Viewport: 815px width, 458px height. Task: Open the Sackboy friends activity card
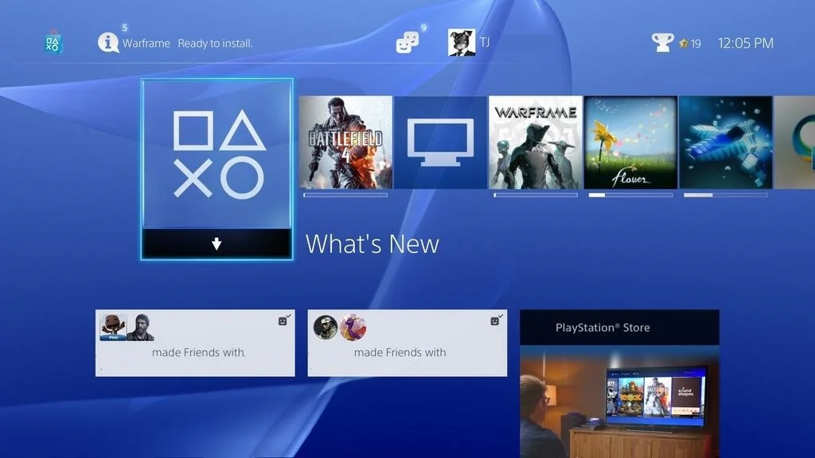tap(195, 343)
